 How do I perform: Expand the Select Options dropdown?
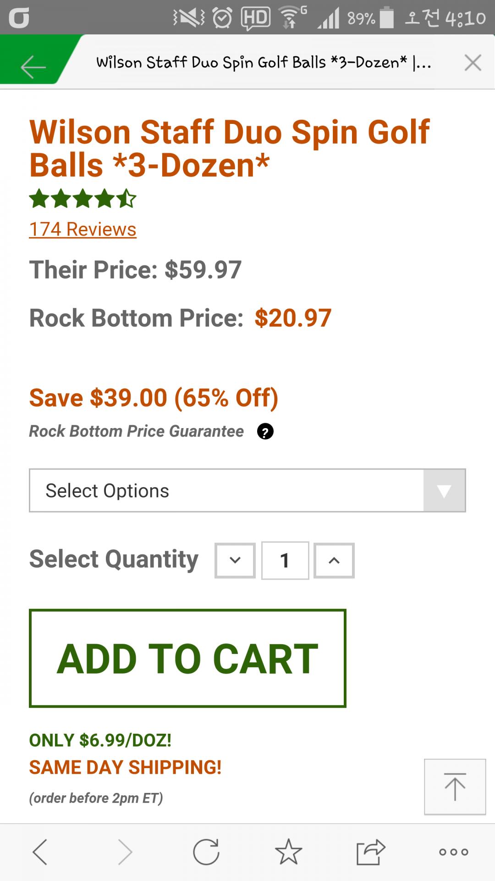226,491
